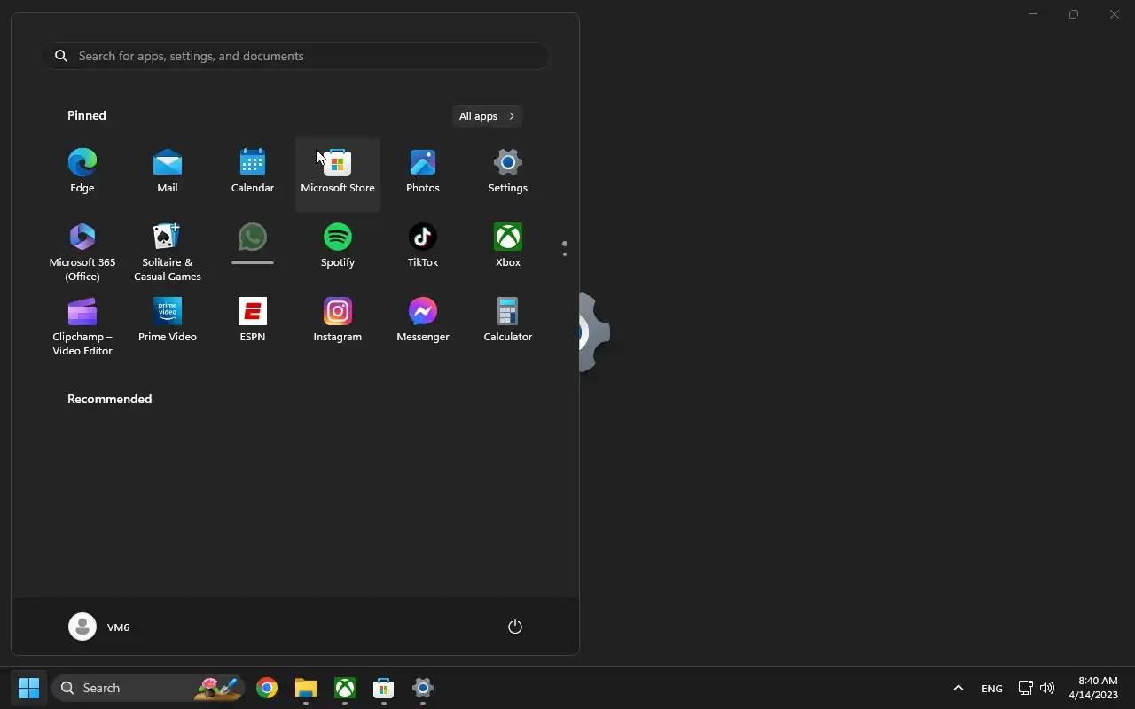Open the volume speaker tray icon
The width and height of the screenshot is (1135, 709).
1047,688
